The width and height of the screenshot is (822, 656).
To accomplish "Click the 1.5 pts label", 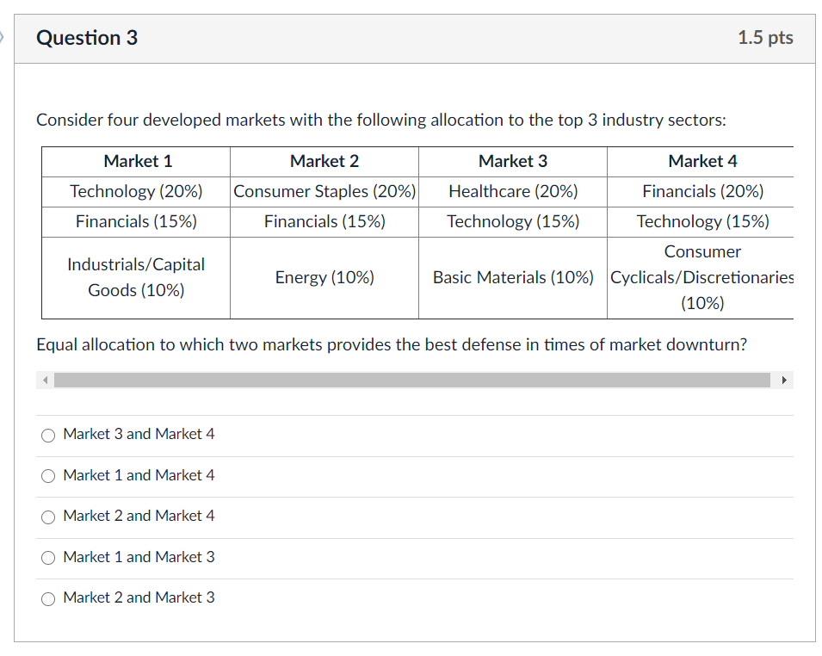I will (x=765, y=38).
